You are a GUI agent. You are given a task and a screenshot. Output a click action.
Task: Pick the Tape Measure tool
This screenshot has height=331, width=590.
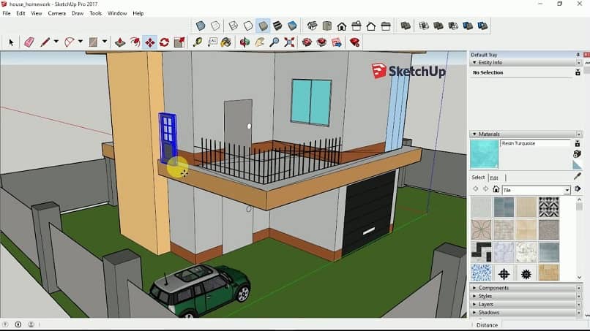point(197,42)
